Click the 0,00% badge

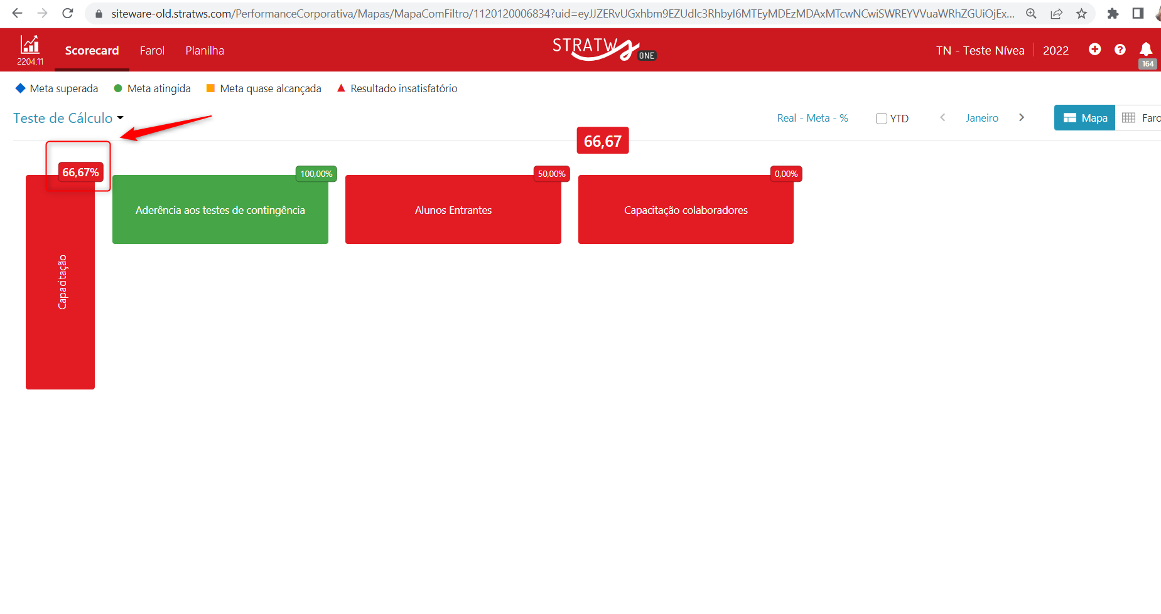pos(786,174)
